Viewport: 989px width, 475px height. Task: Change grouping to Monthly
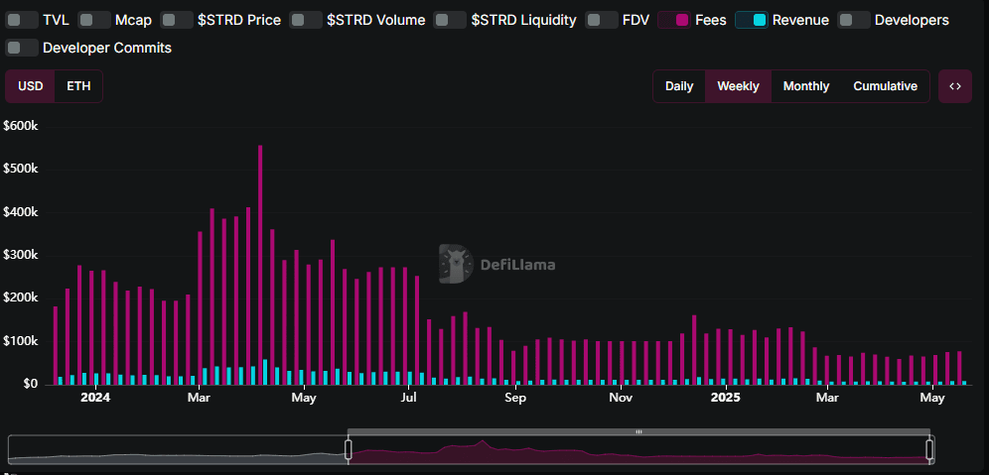(x=806, y=86)
